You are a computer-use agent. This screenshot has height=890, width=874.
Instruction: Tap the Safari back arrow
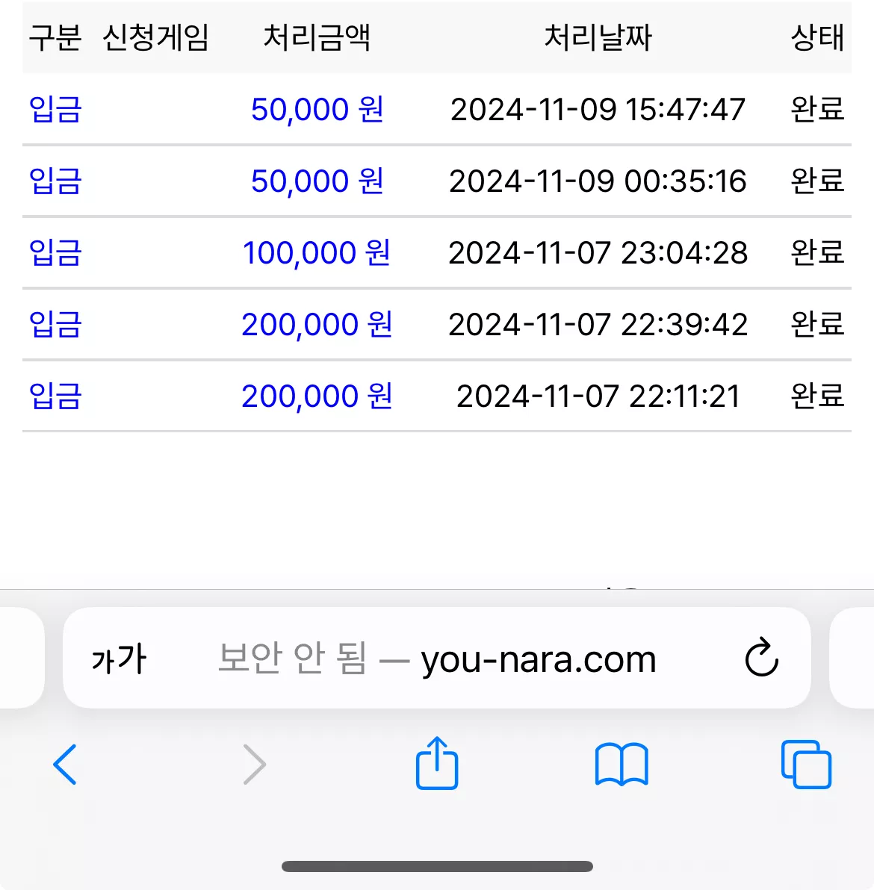(x=65, y=764)
